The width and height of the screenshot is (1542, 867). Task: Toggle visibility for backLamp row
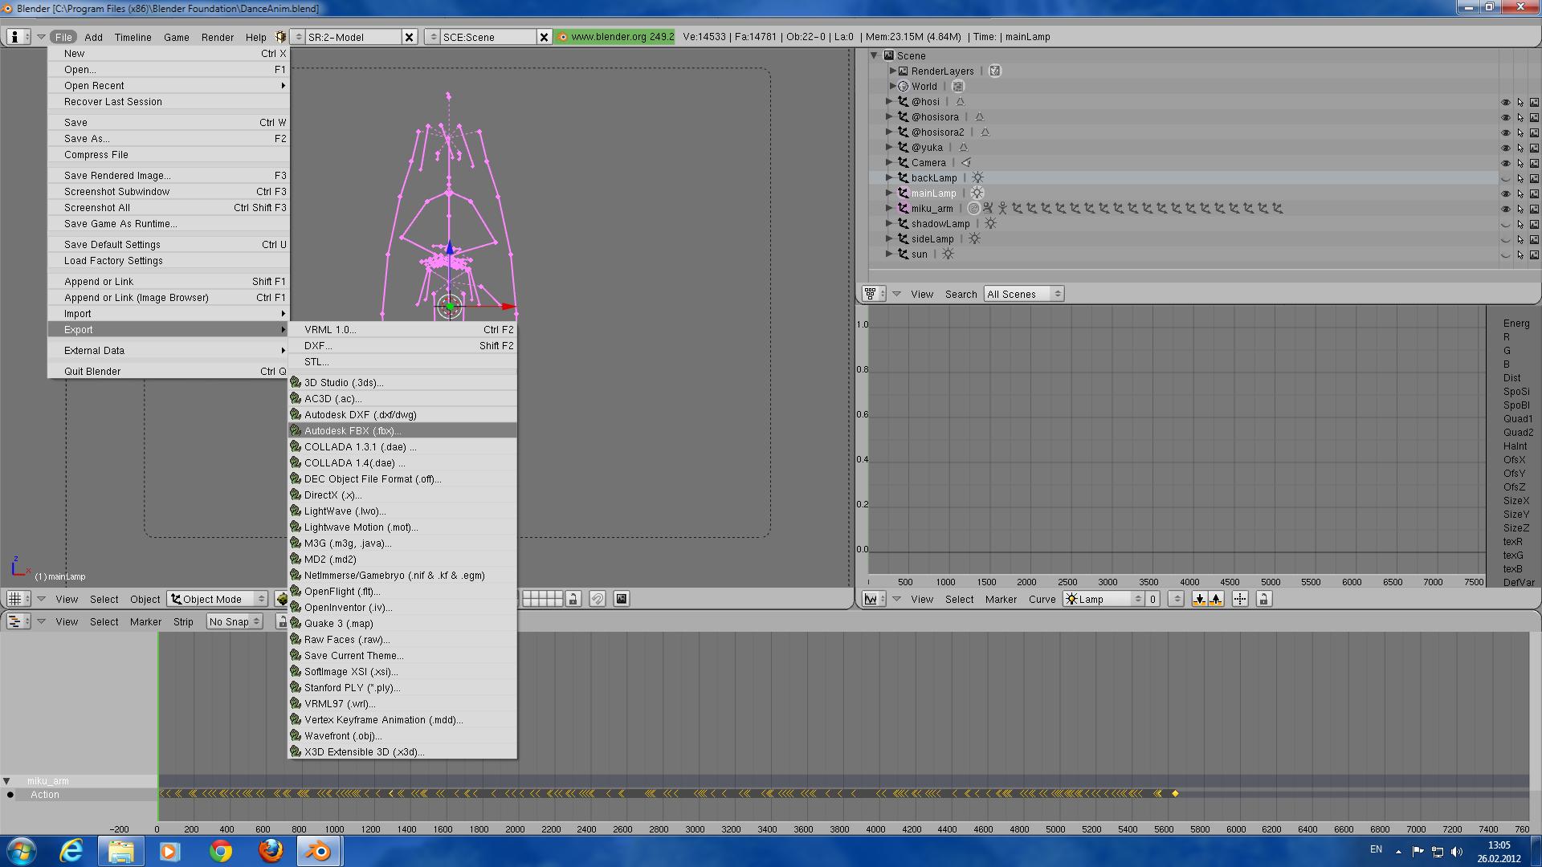click(1506, 178)
